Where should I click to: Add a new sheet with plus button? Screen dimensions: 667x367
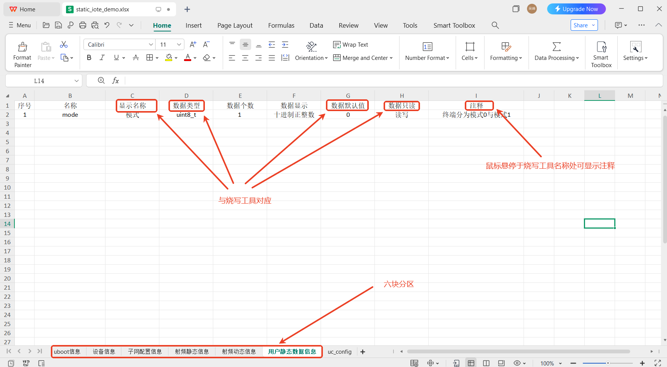click(x=363, y=352)
